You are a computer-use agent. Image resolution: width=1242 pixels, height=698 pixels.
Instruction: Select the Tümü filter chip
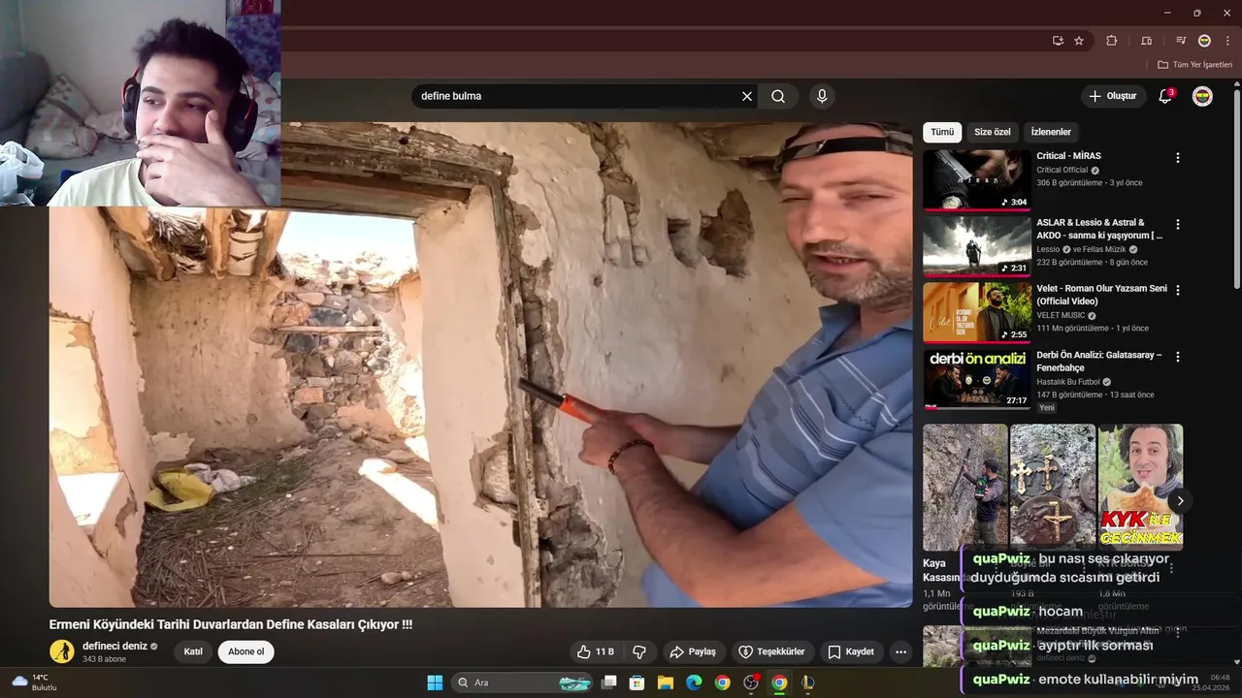pyautogui.click(x=942, y=132)
